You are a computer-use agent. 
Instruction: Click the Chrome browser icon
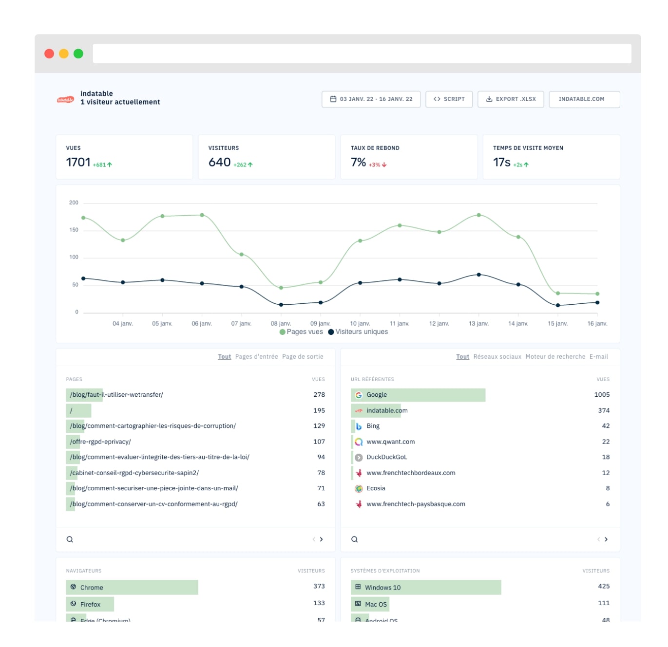[74, 587]
